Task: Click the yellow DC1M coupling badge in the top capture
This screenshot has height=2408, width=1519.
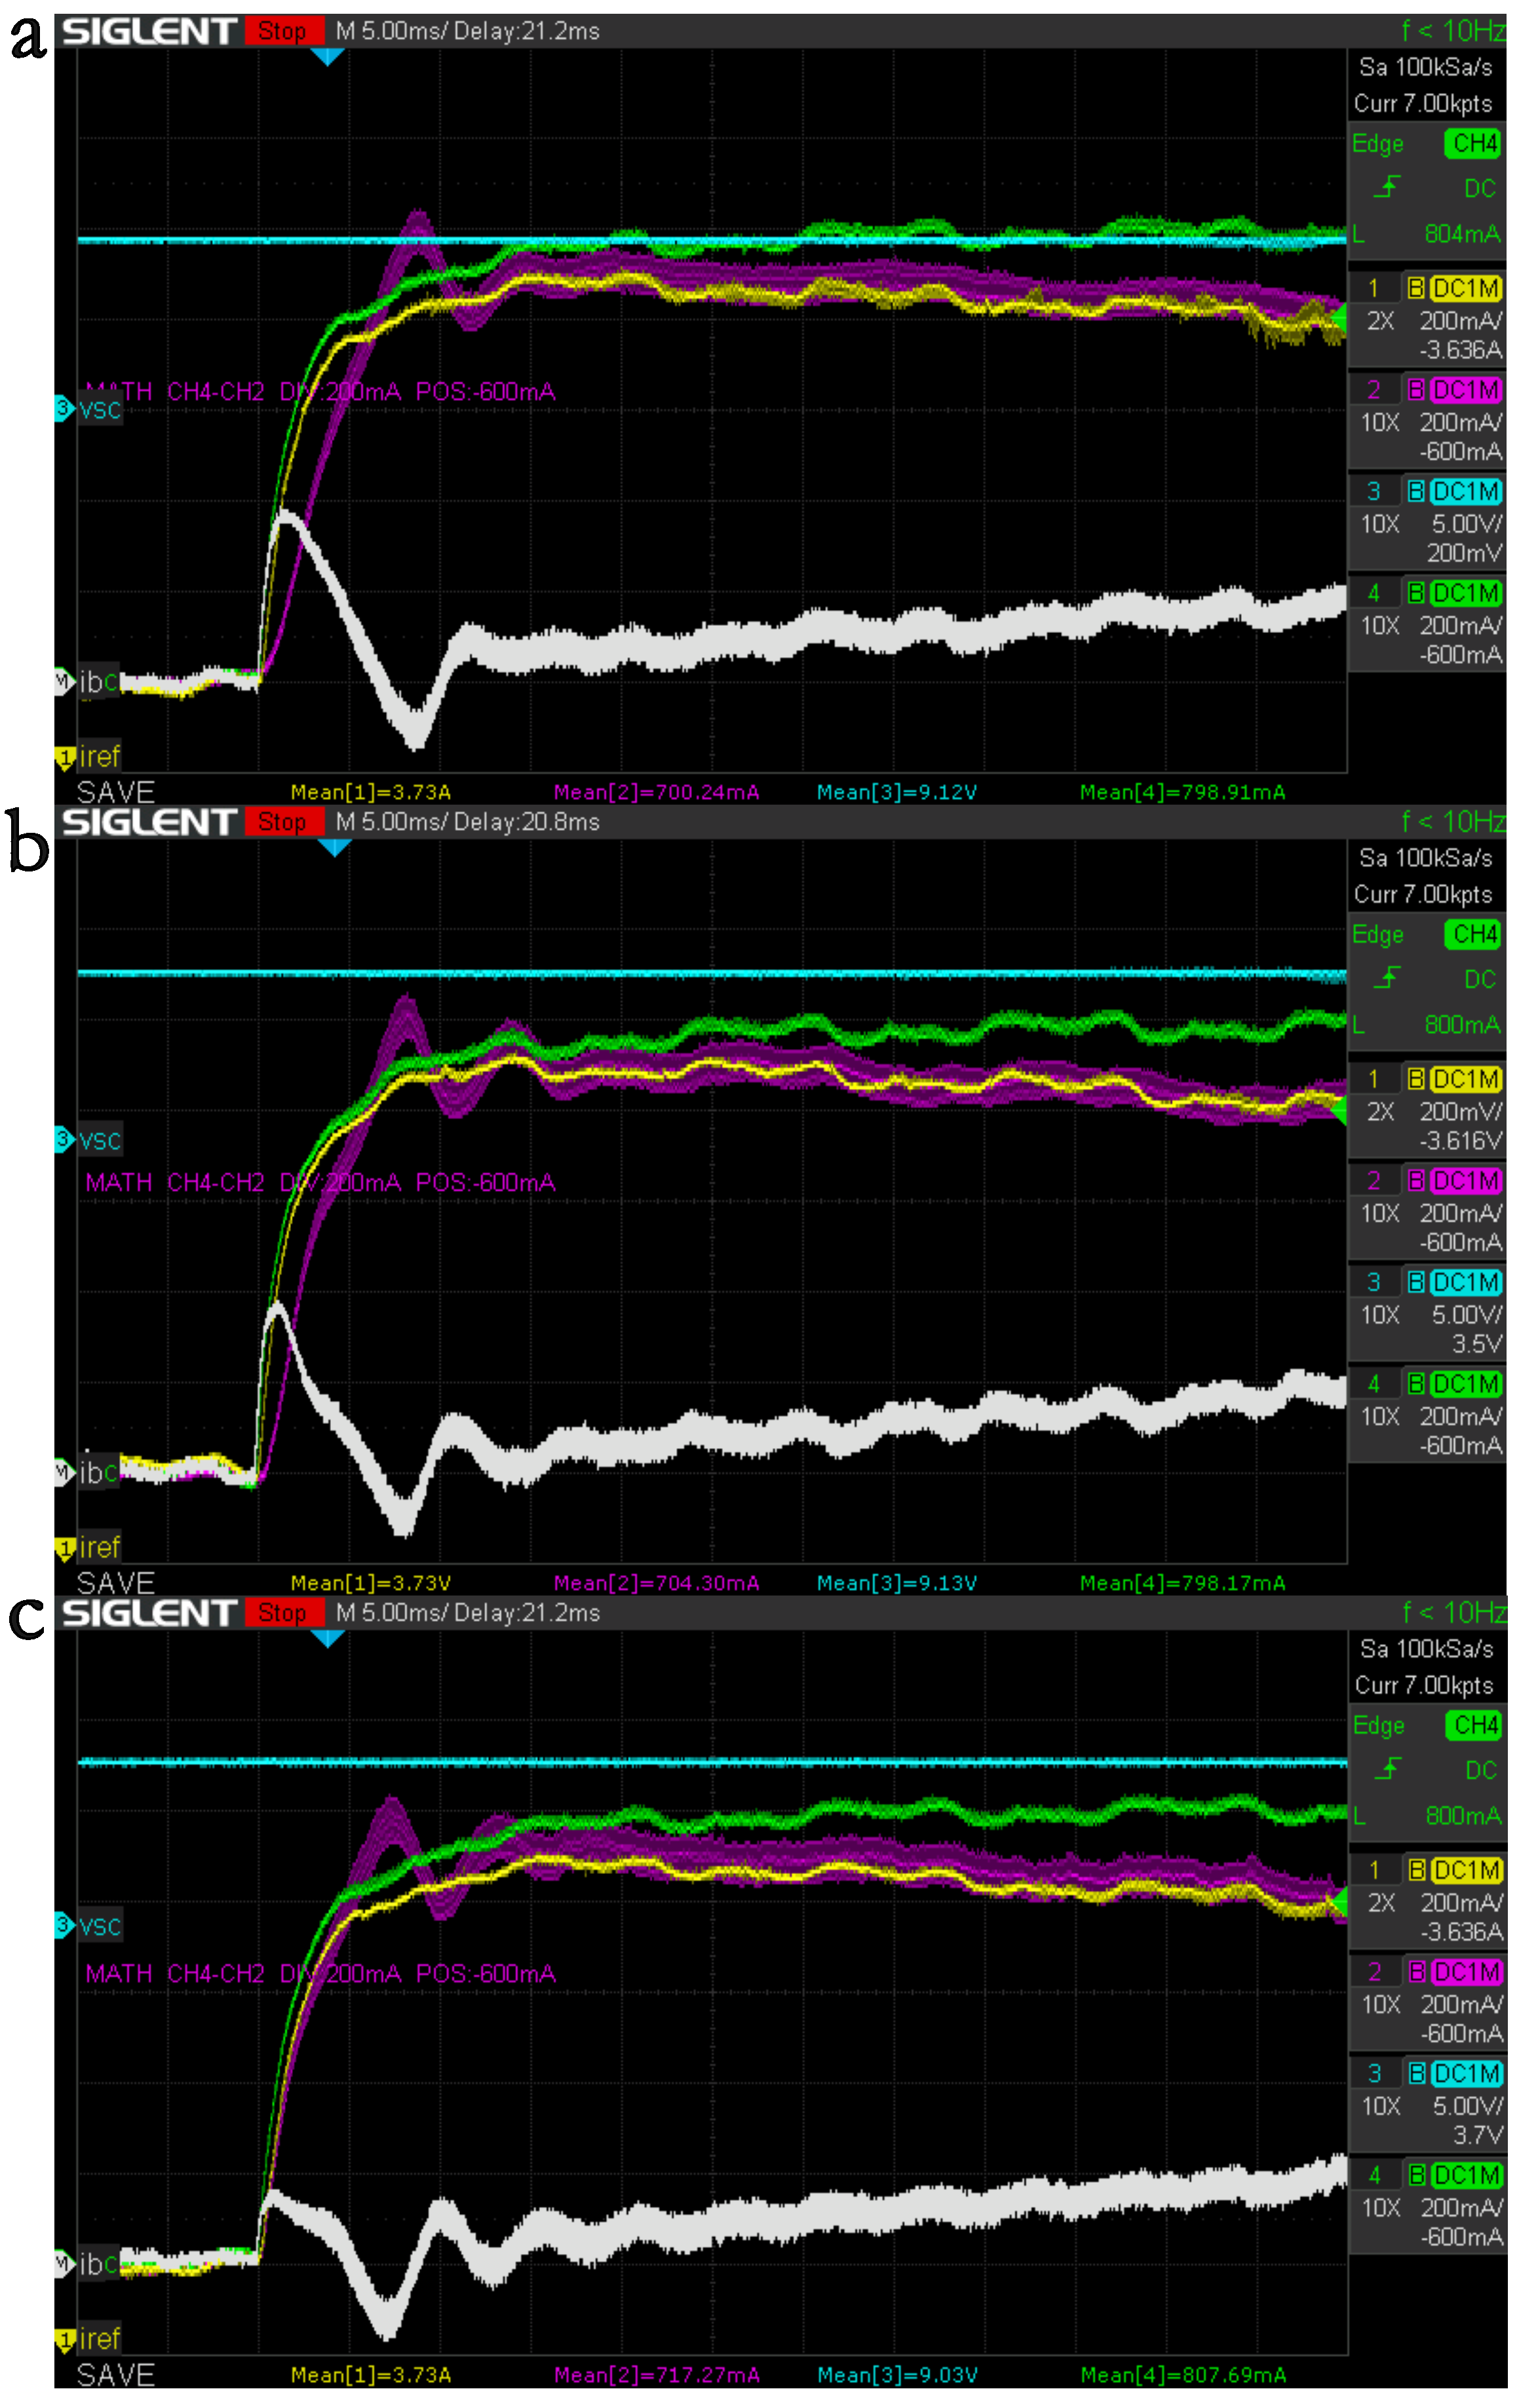Action: pyautogui.click(x=1465, y=288)
